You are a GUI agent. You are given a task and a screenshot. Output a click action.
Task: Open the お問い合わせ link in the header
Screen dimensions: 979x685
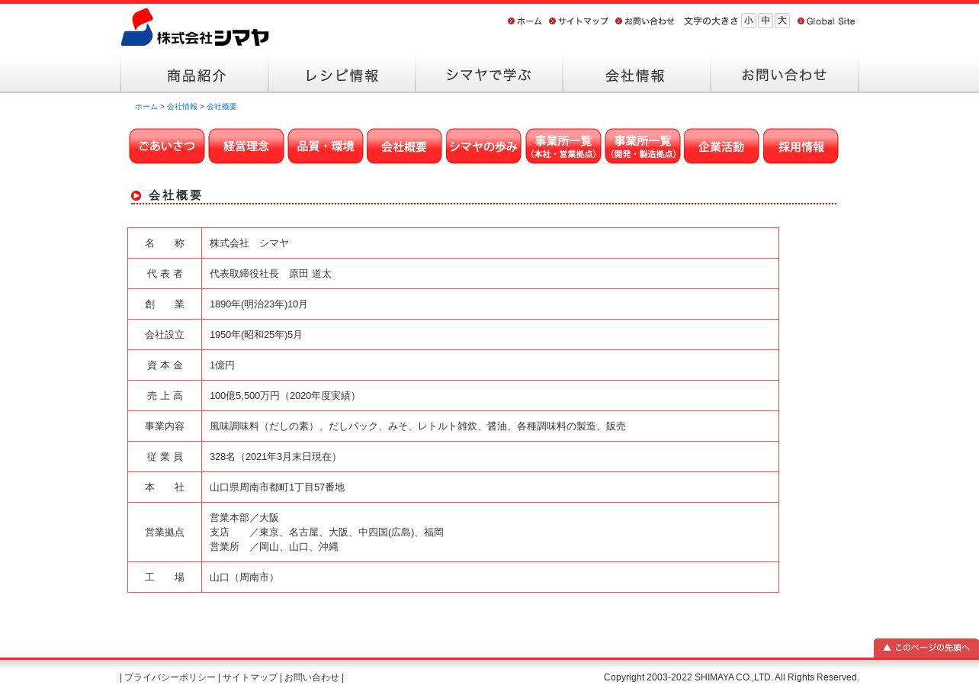coord(645,21)
